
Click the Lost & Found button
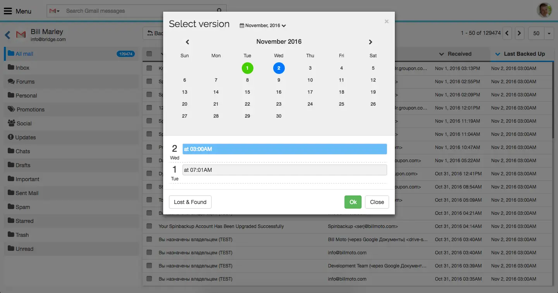190,202
